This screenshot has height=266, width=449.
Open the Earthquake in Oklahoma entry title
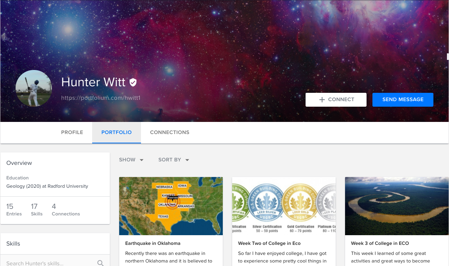point(153,243)
